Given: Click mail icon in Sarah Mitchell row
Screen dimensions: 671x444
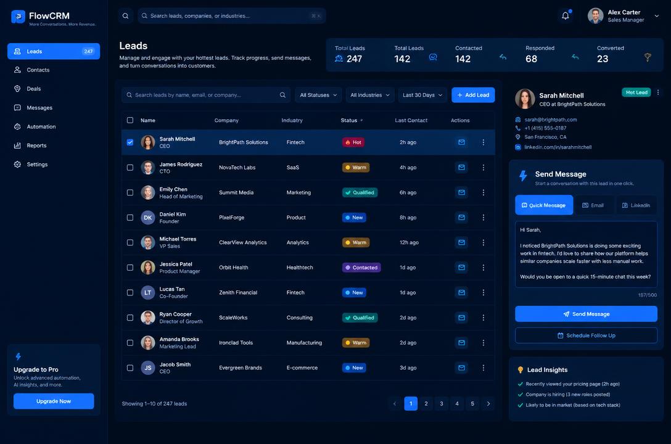Looking at the screenshot, I should 461,142.
